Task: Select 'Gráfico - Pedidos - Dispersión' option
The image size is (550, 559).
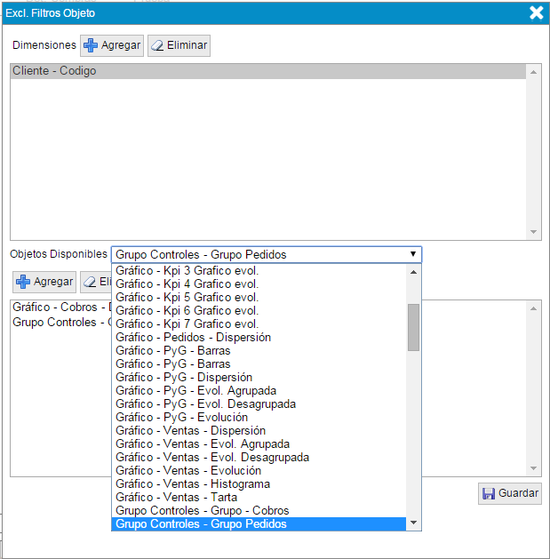Action: pos(193,338)
